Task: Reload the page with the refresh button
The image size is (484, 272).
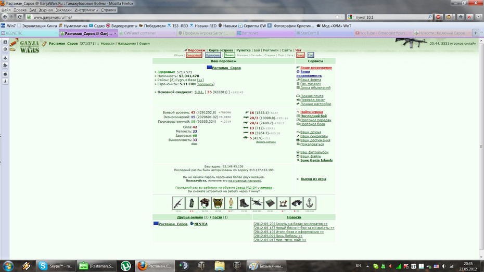Action: coord(20,17)
